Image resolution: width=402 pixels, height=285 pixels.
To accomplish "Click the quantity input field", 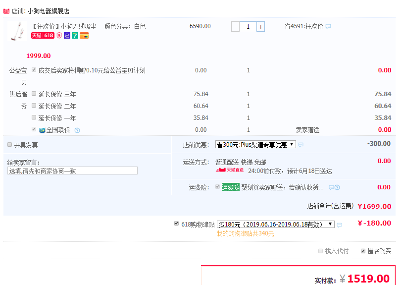I will click(x=248, y=27).
